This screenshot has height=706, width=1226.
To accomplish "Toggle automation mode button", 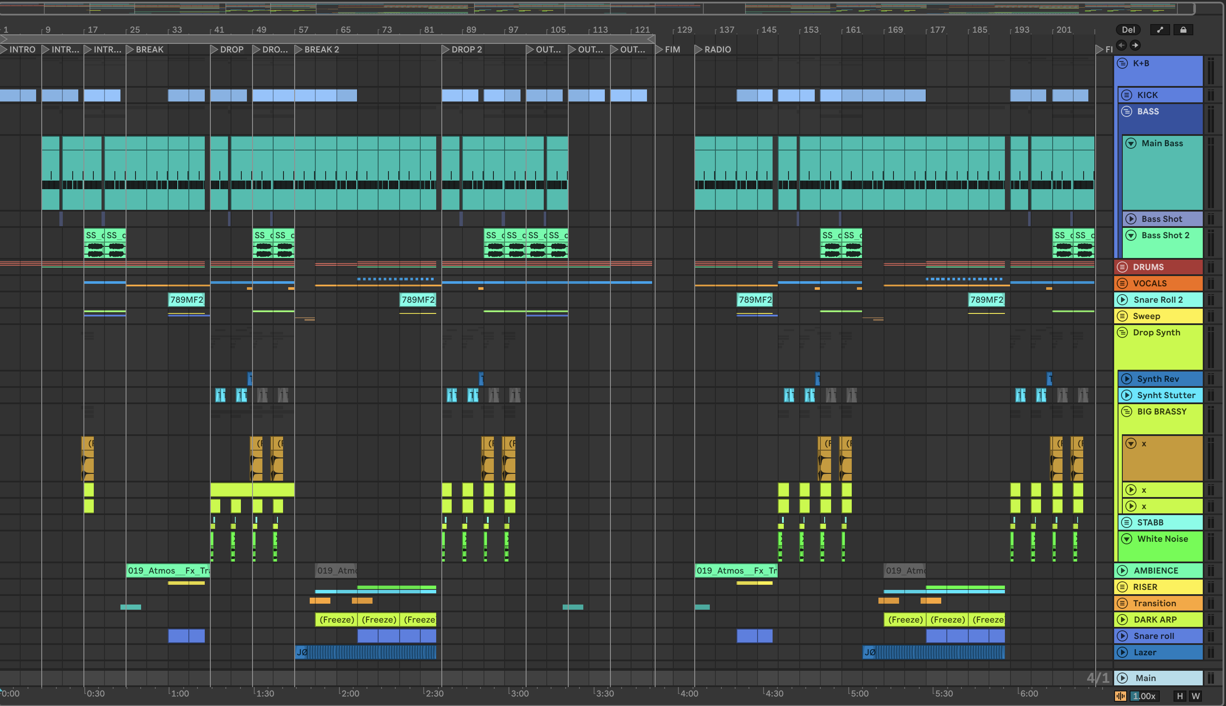I will pos(1160,30).
